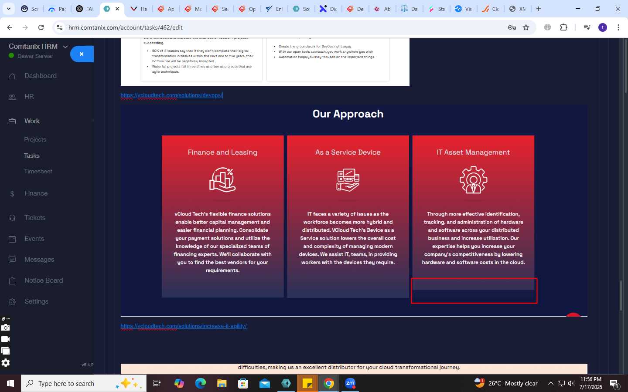
Task: Click the Dashboard home icon
Action: click(x=12, y=76)
